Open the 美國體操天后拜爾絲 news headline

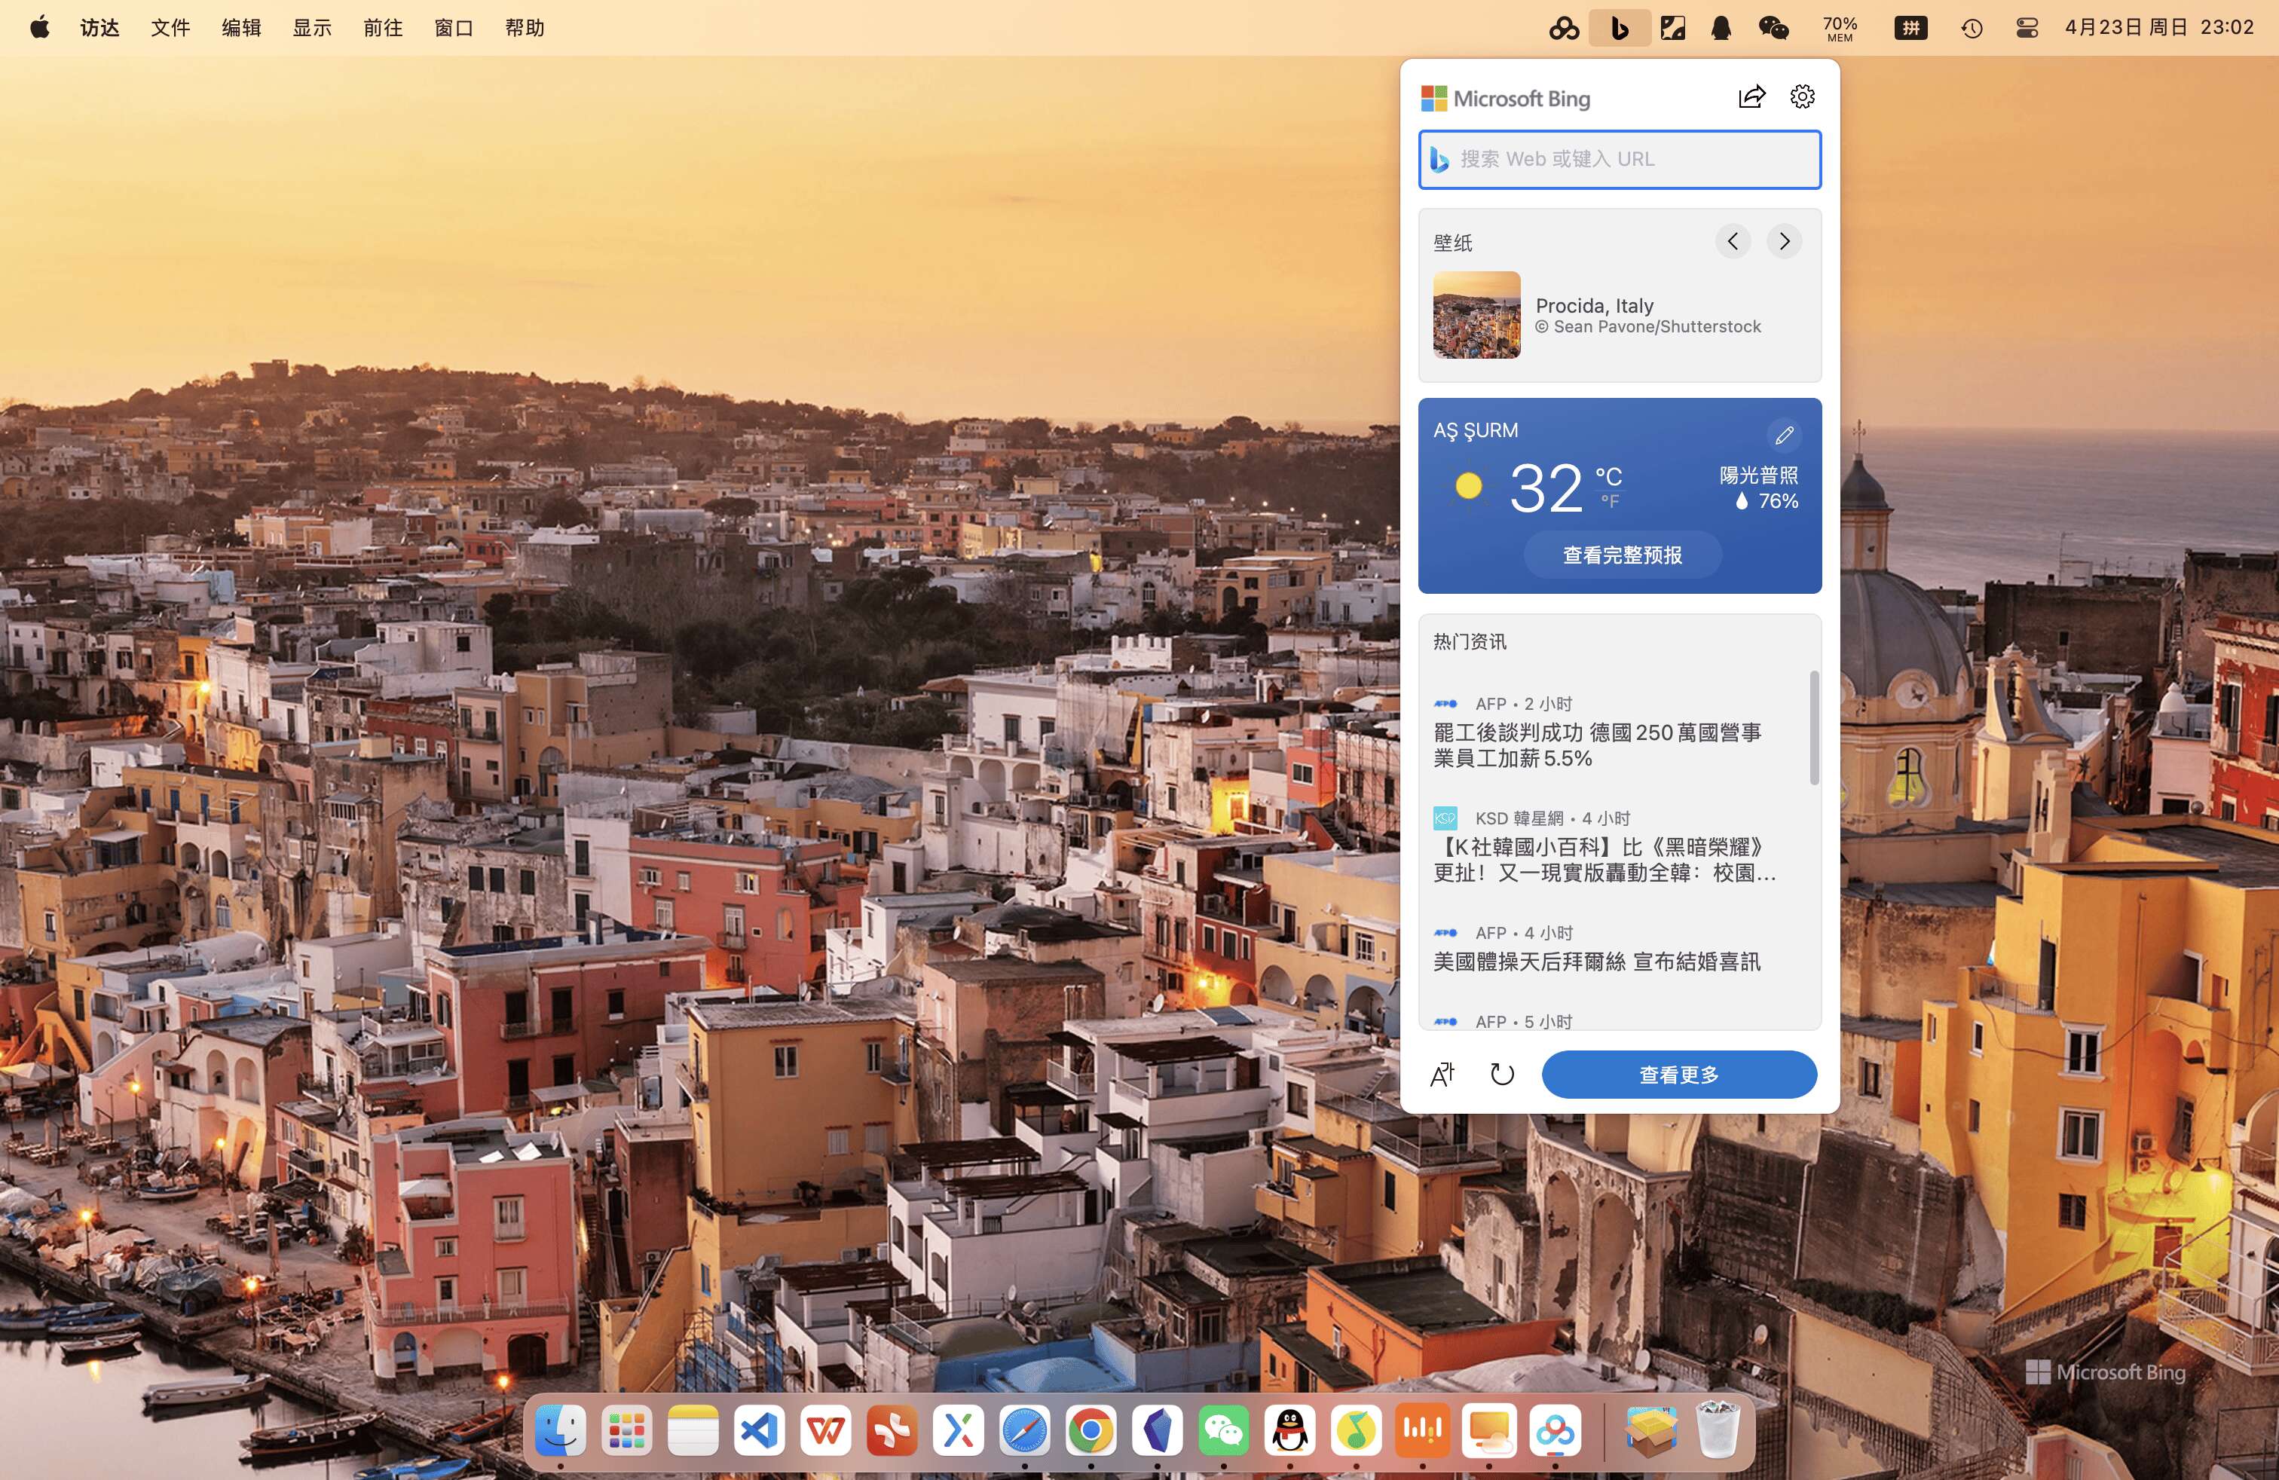[1597, 962]
